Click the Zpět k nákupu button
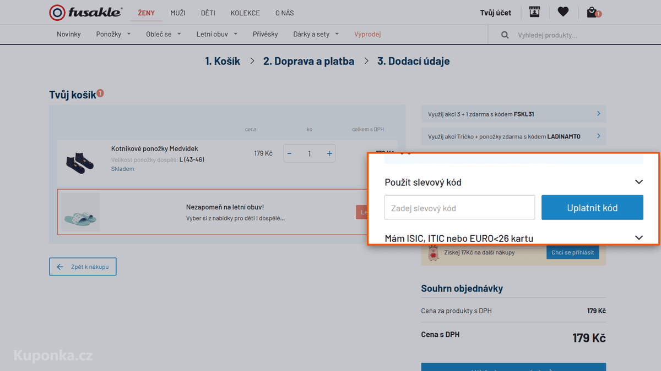The width and height of the screenshot is (661, 371). click(x=83, y=267)
